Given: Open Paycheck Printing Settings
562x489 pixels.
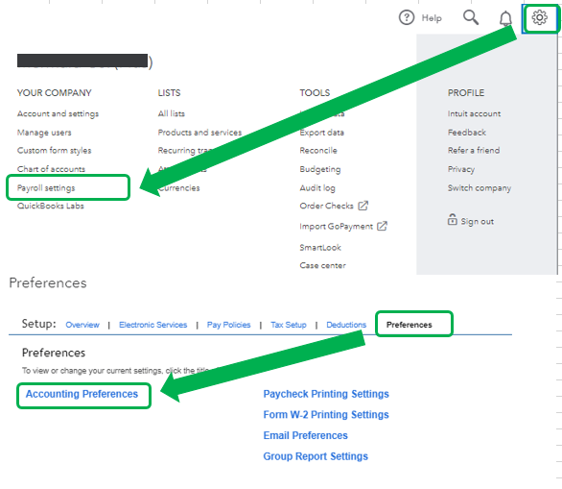Looking at the screenshot, I should (326, 394).
